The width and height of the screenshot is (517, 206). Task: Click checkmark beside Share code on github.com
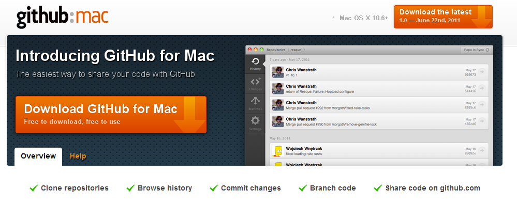[378, 188]
